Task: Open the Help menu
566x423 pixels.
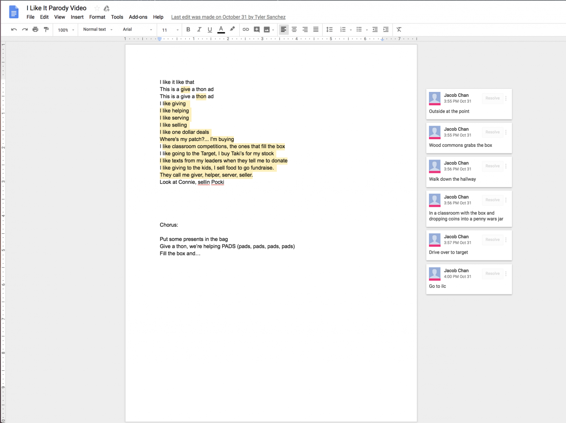Action: (x=158, y=17)
